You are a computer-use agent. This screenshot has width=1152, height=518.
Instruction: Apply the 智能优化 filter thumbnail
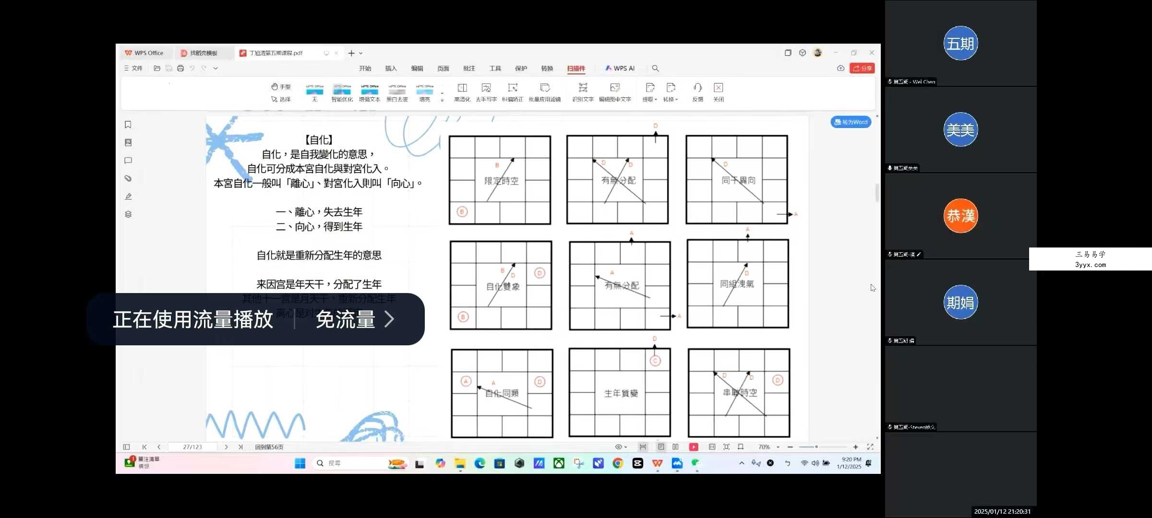(x=342, y=93)
